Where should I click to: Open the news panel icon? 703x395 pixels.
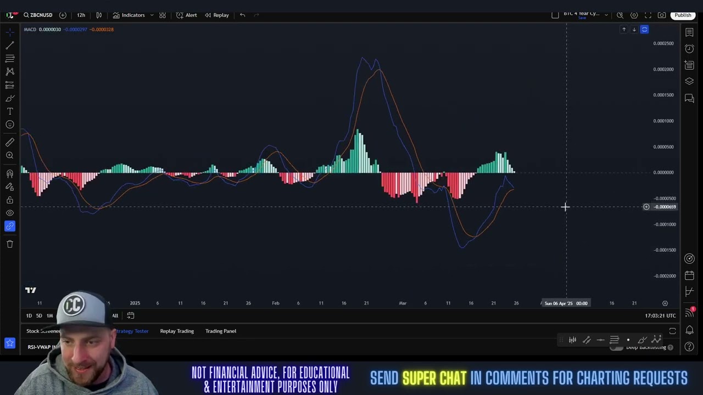tap(689, 65)
